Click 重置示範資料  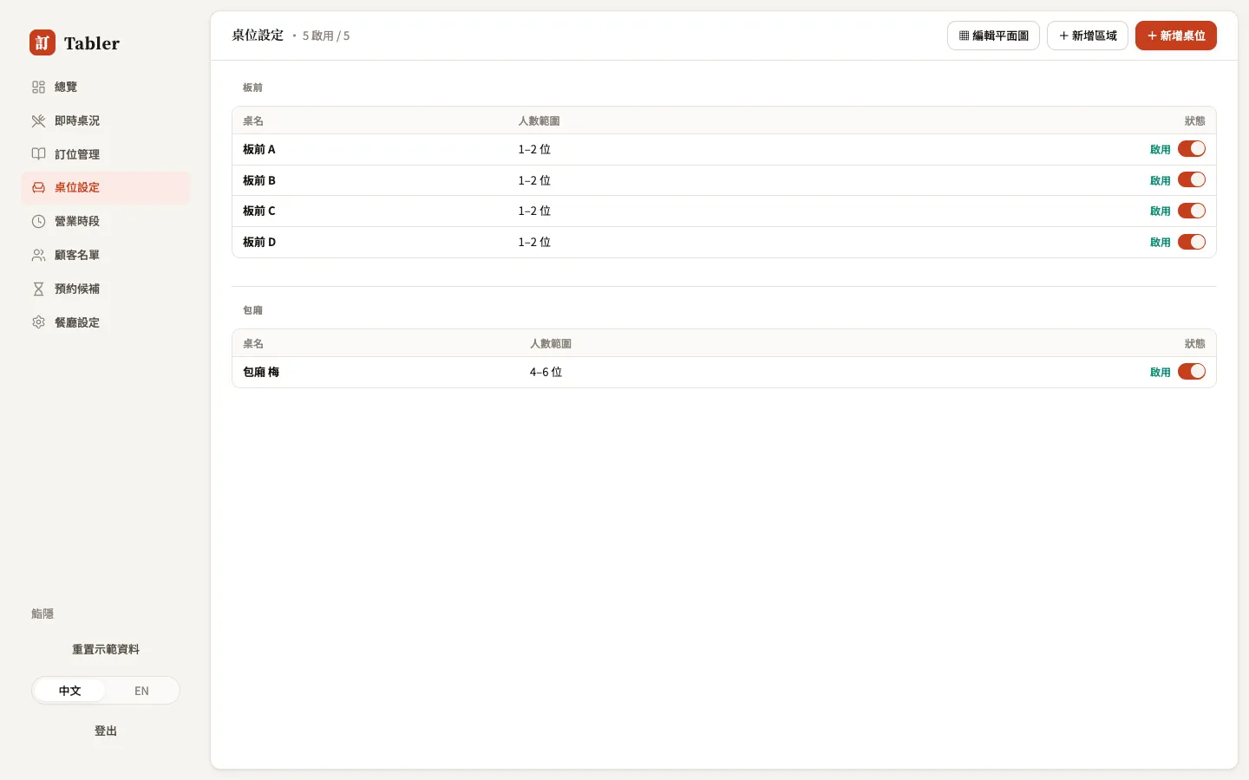[106, 649]
